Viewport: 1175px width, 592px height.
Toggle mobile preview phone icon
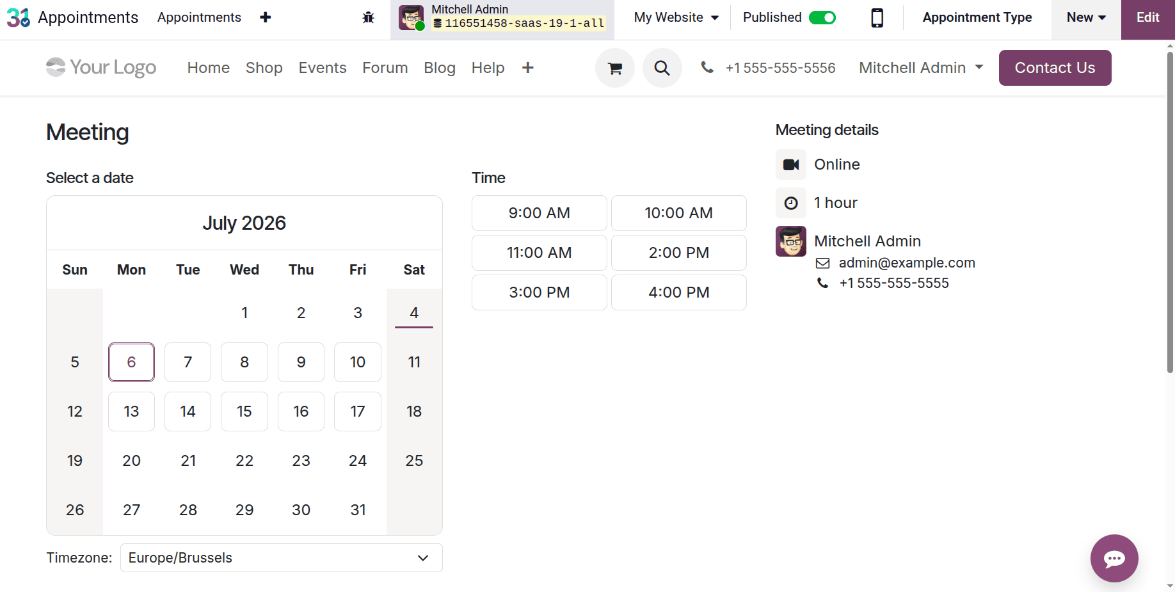[877, 17]
